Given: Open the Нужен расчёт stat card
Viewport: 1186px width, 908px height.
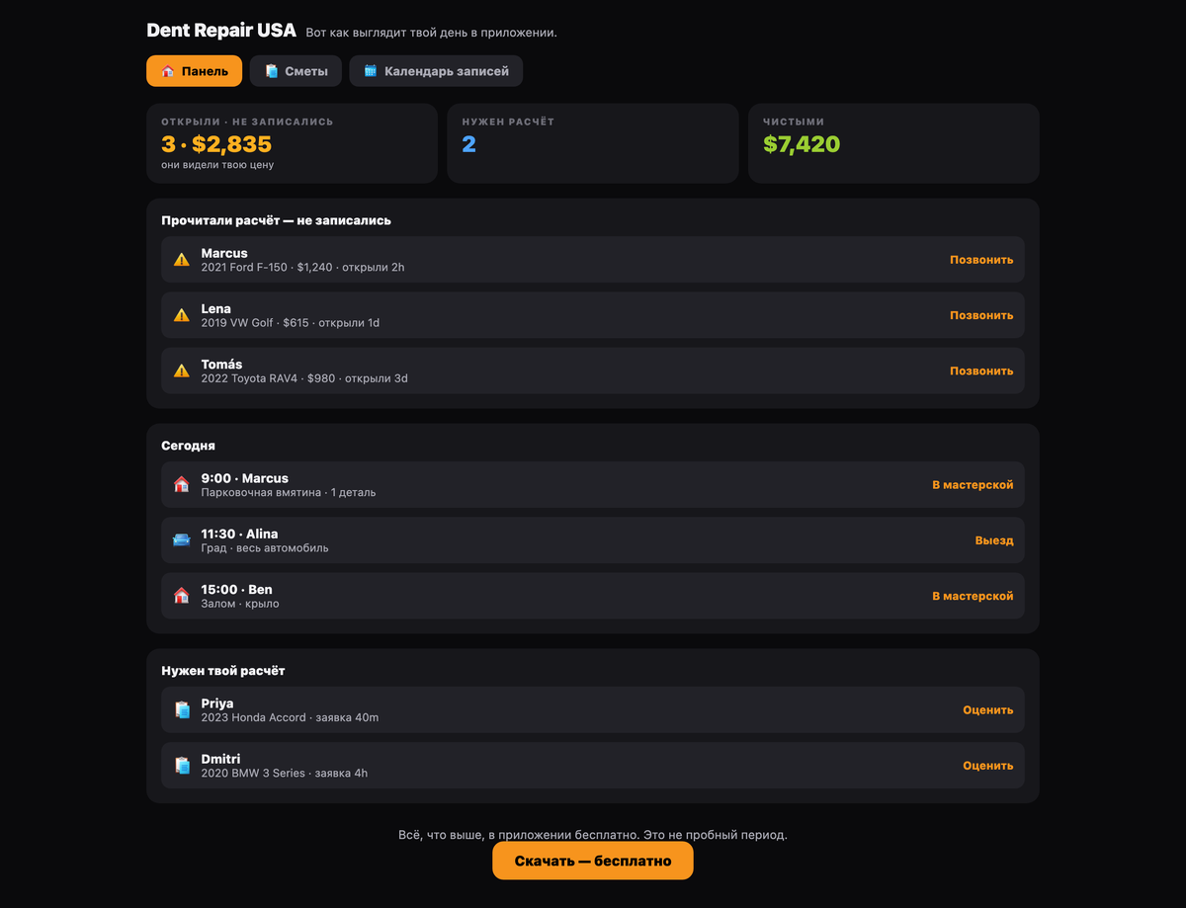Looking at the screenshot, I should (x=593, y=143).
